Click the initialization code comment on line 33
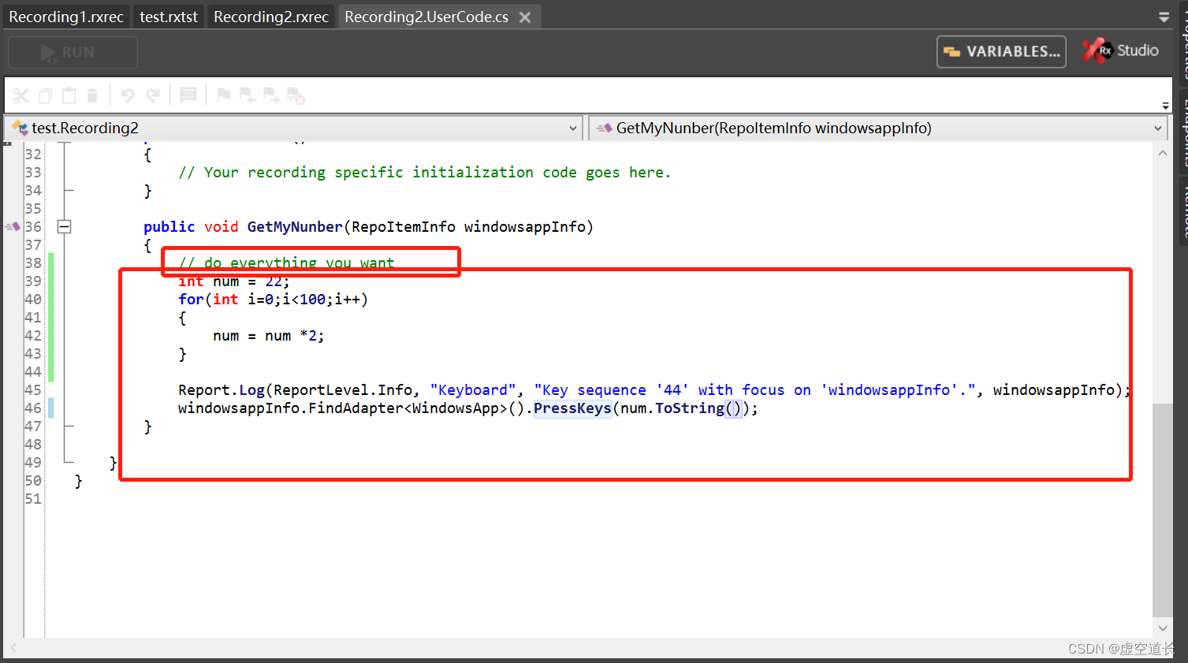 click(x=424, y=173)
